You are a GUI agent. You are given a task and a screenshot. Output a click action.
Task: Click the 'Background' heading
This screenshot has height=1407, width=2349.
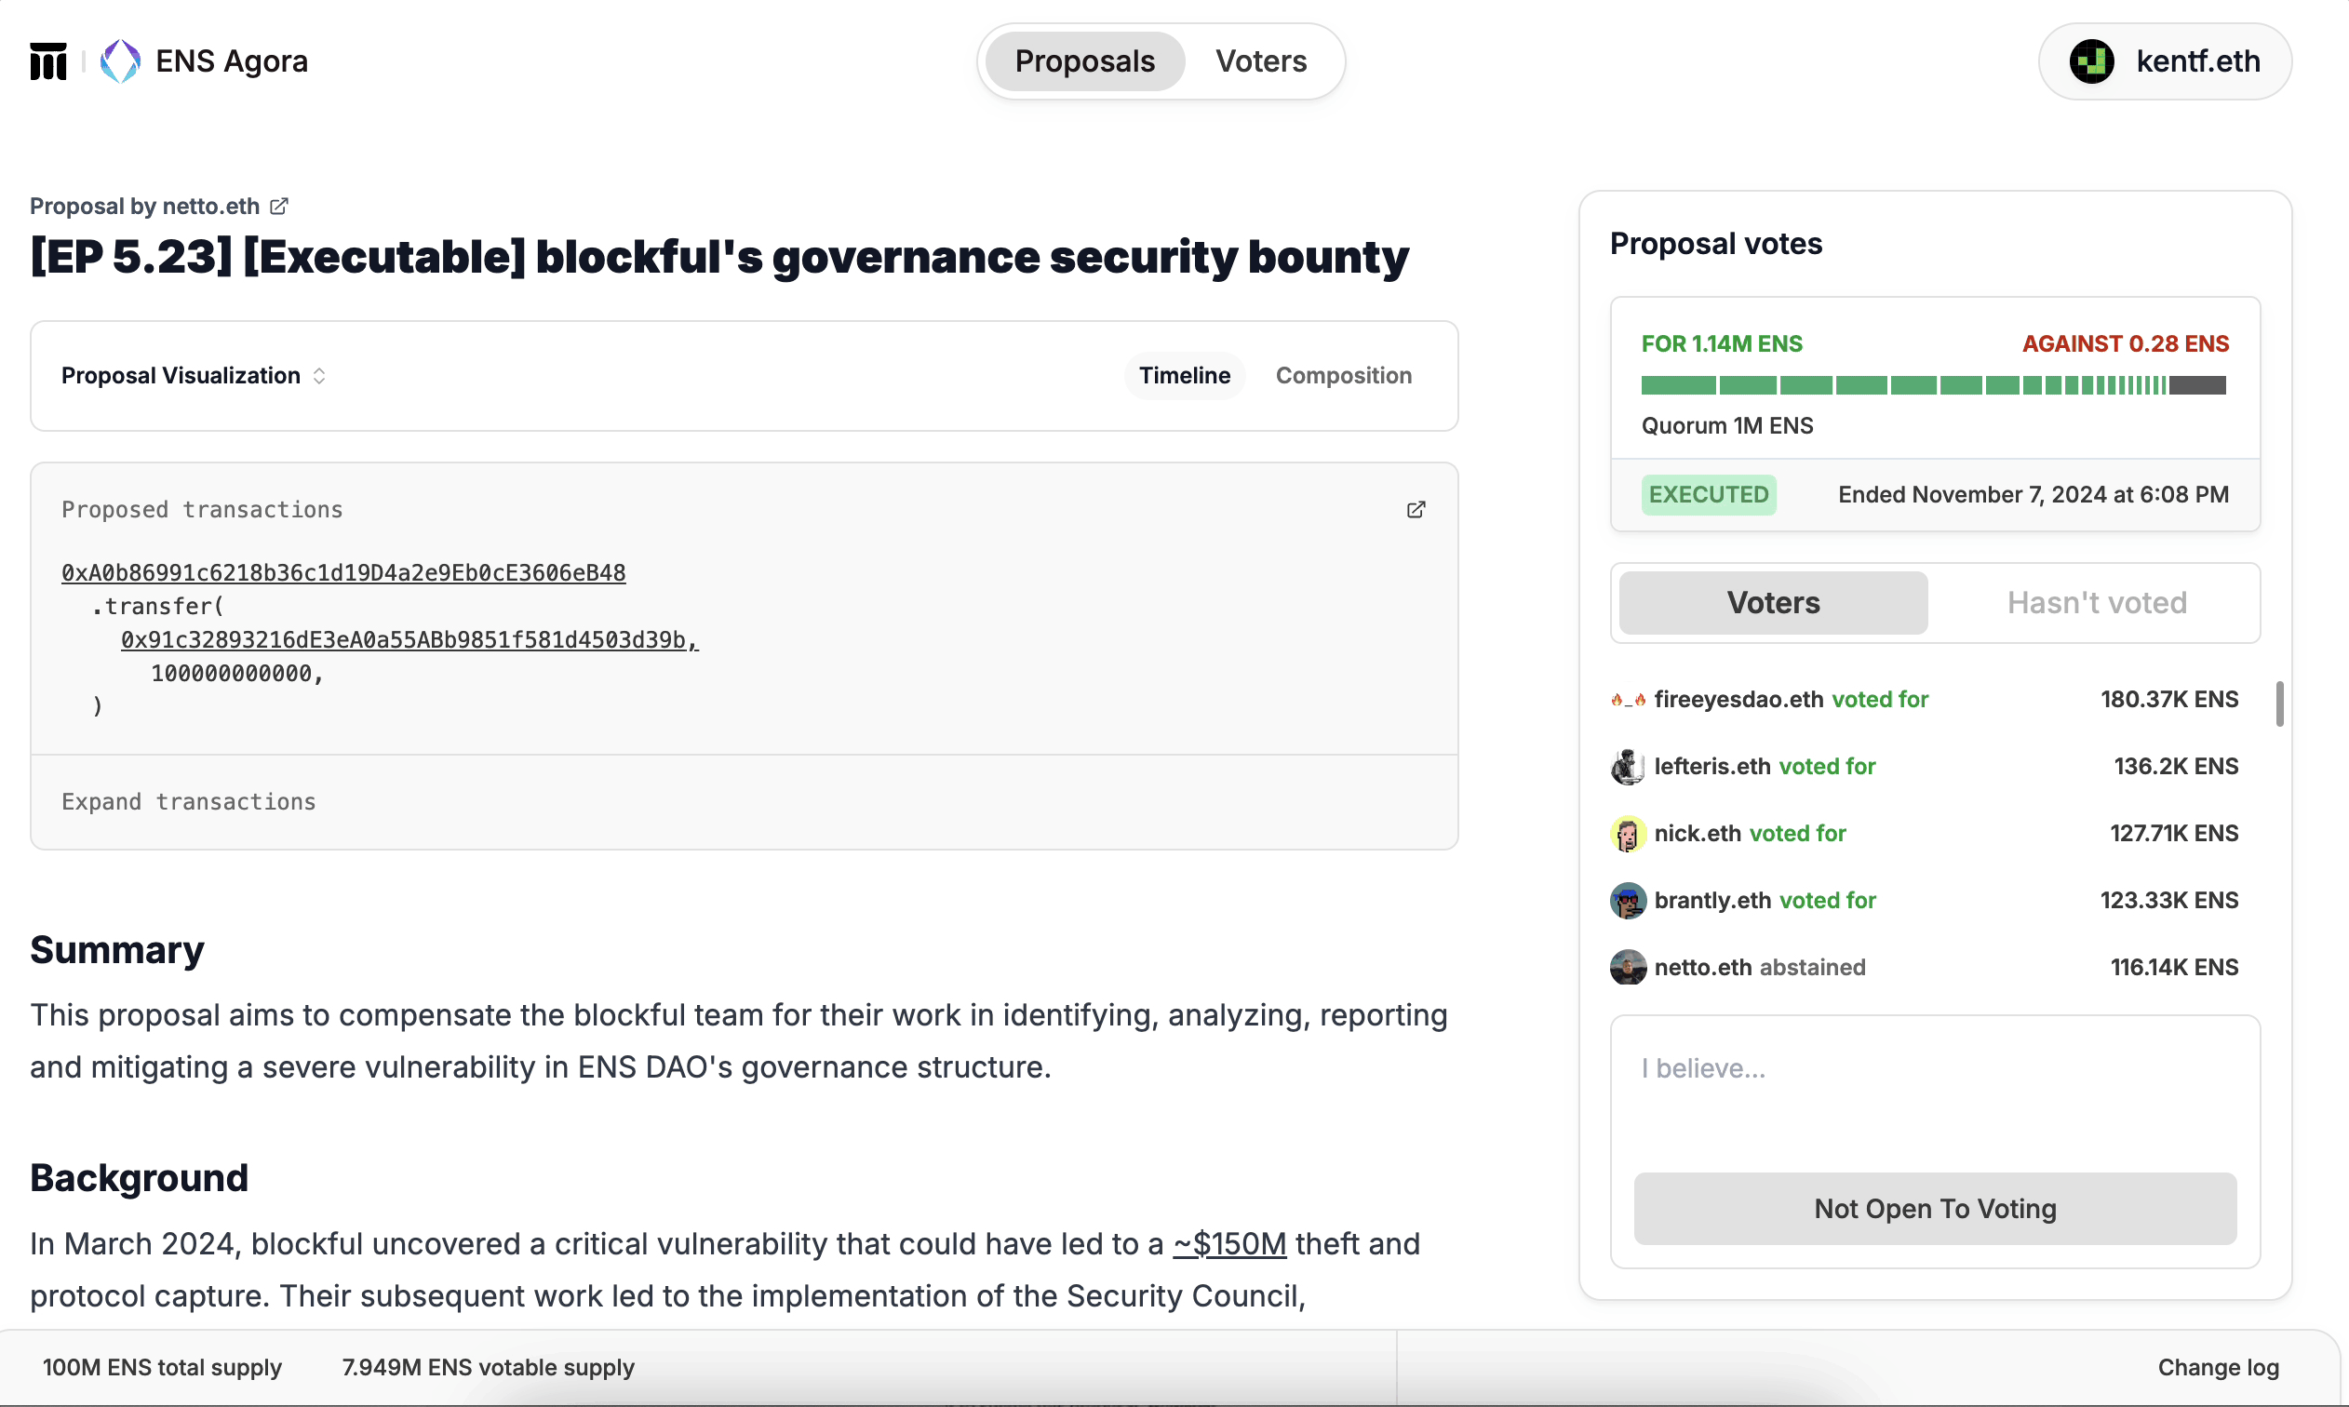[139, 1177]
